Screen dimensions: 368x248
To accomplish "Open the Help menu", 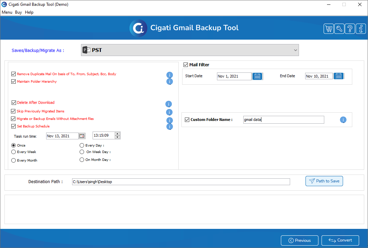I will tap(29, 12).
